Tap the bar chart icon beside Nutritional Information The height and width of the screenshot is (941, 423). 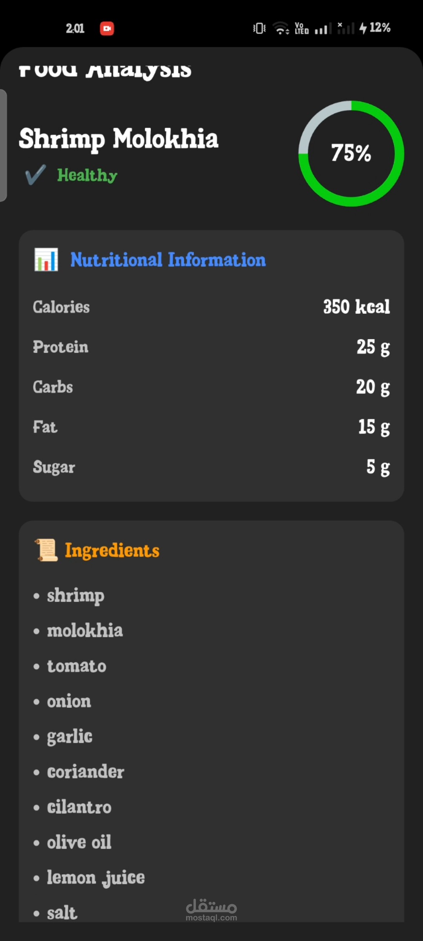[x=46, y=260]
